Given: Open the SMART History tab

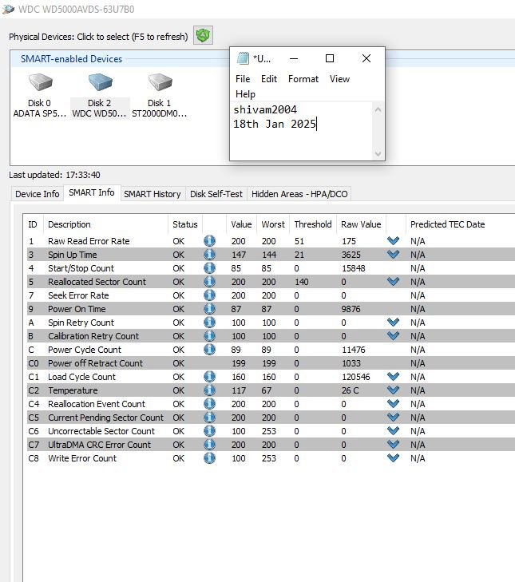Looking at the screenshot, I should point(152,194).
